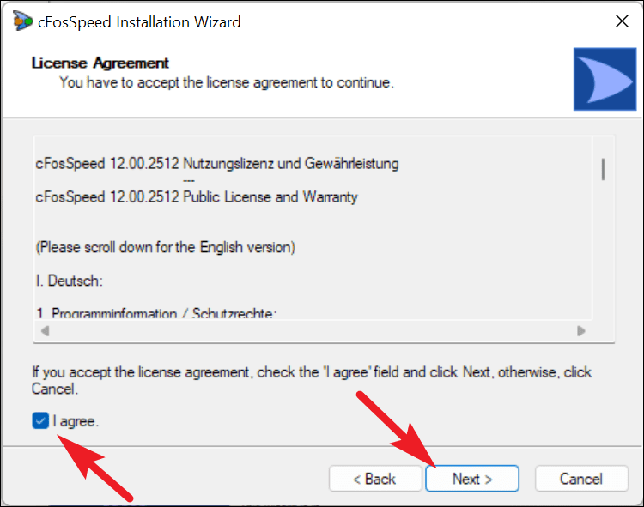Click the 'If you accept the license agreement' instruction text

pos(312,380)
